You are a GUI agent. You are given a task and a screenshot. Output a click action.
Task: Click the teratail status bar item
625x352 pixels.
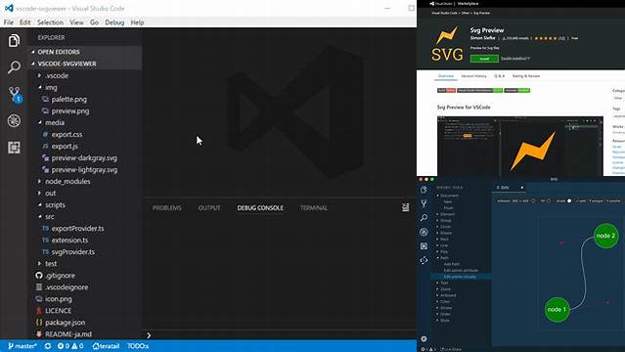(106, 346)
